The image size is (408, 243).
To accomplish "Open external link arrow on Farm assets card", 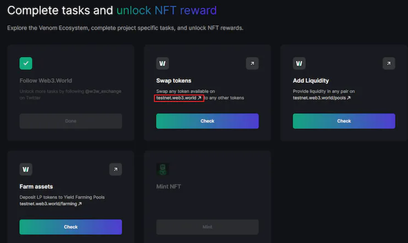I will tap(116, 169).
